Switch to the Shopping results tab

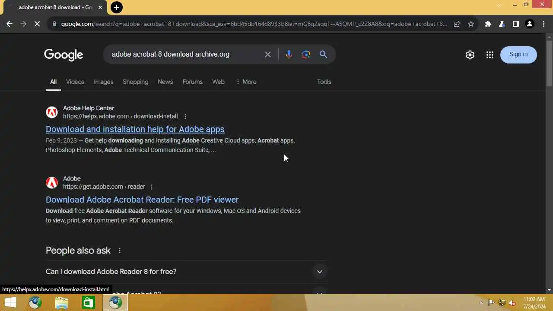pyautogui.click(x=135, y=82)
